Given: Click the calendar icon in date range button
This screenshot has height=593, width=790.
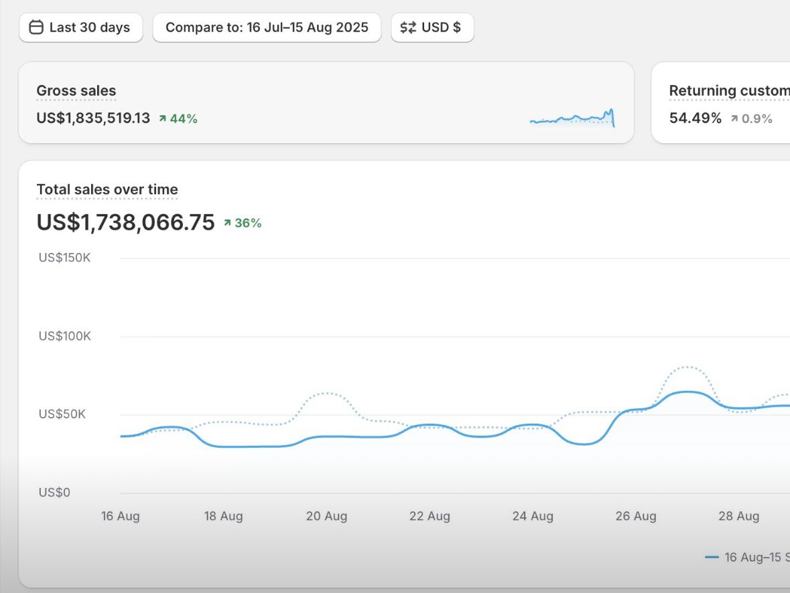Looking at the screenshot, I should (x=36, y=27).
